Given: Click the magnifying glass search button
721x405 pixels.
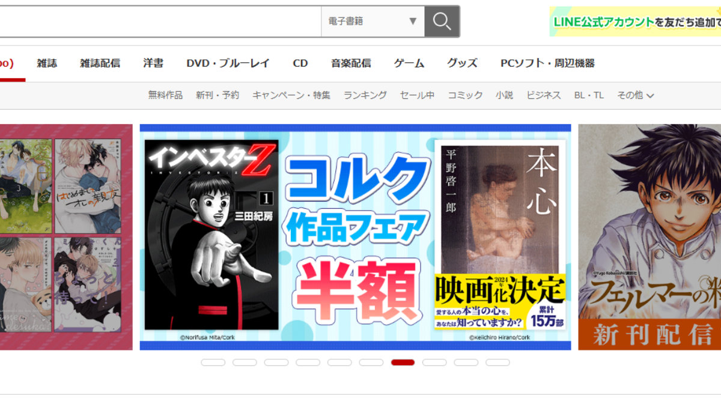Looking at the screenshot, I should coord(442,22).
